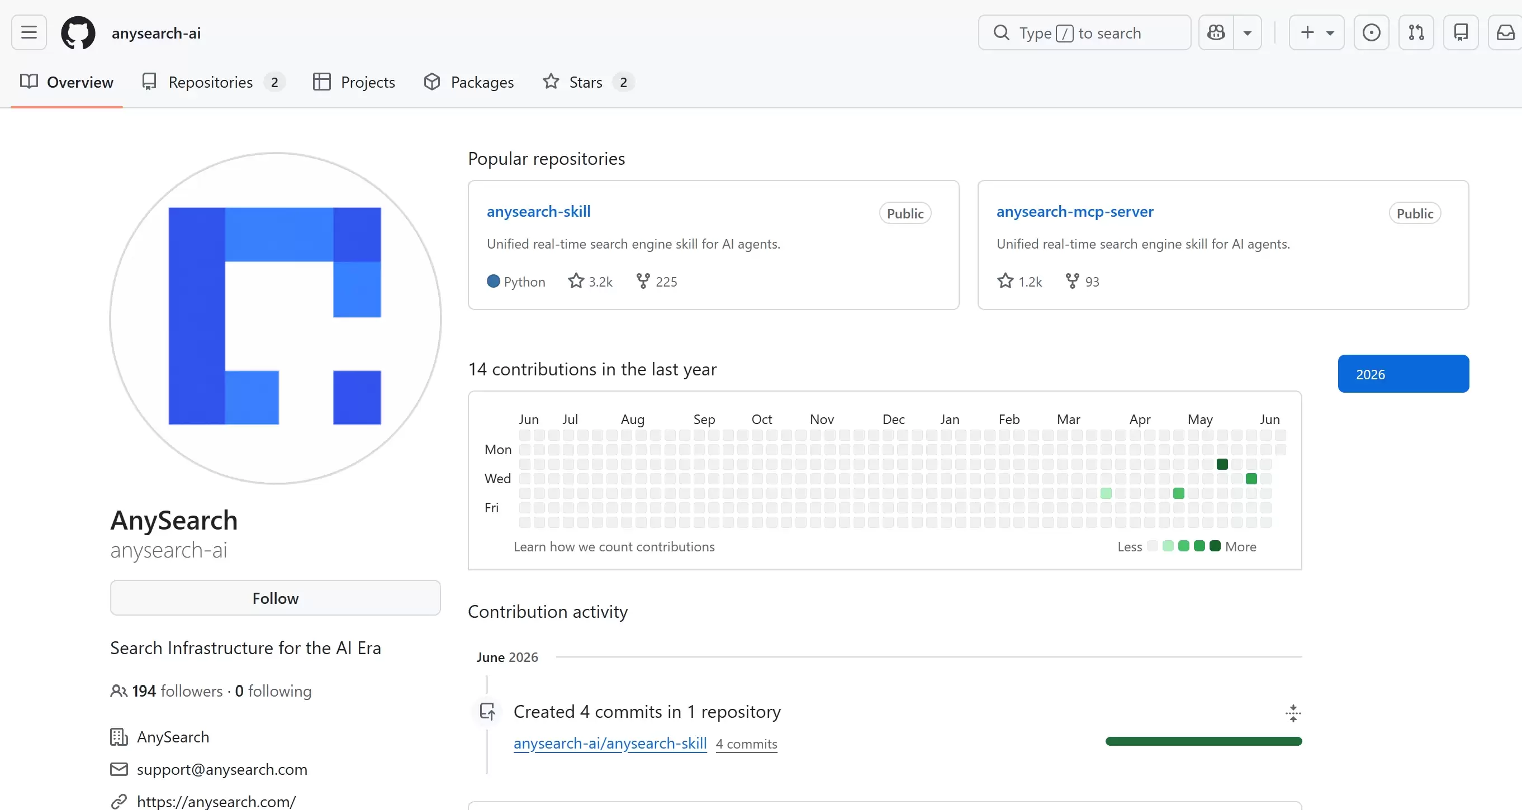Go to GitHub homepage via Octocat logo

[x=78, y=33]
